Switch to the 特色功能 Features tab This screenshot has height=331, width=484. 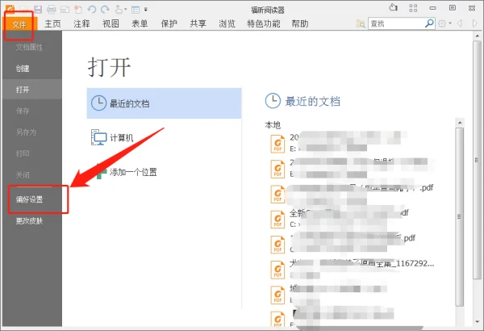click(x=264, y=23)
